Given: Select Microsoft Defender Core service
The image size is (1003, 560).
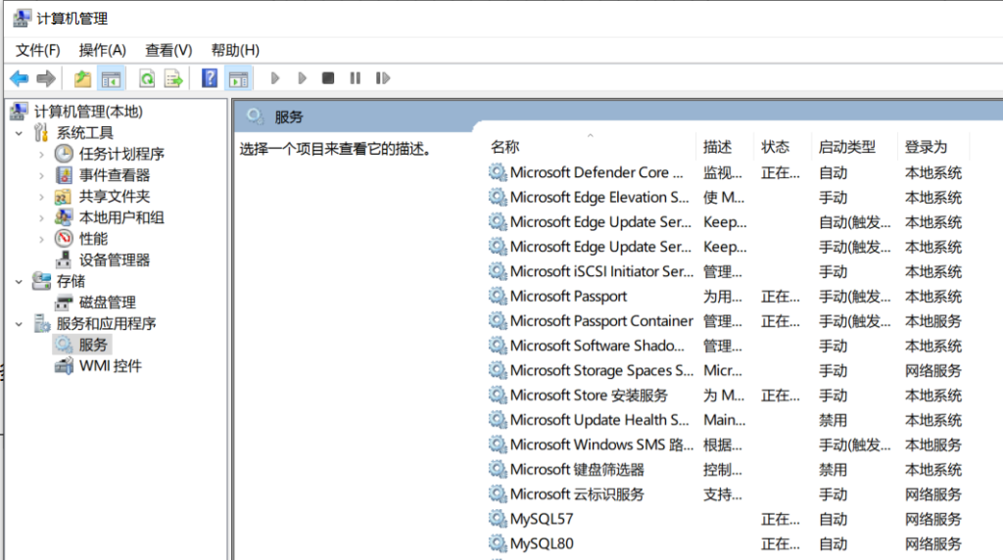Looking at the screenshot, I should (726, 172).
